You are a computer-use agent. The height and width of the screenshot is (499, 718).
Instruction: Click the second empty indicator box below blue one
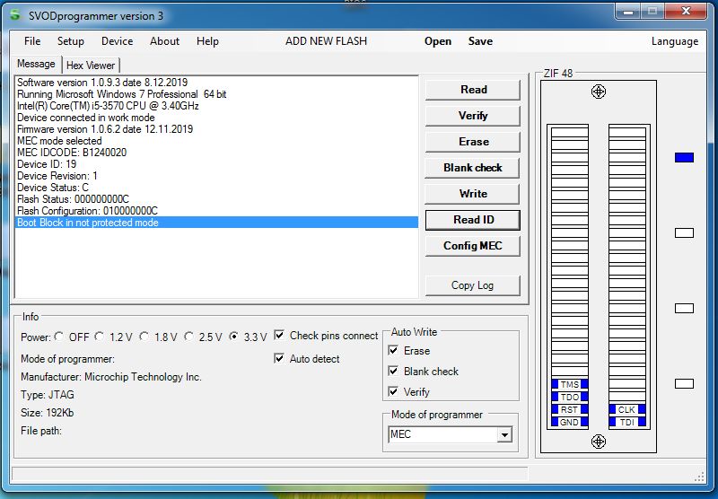pyautogui.click(x=684, y=308)
